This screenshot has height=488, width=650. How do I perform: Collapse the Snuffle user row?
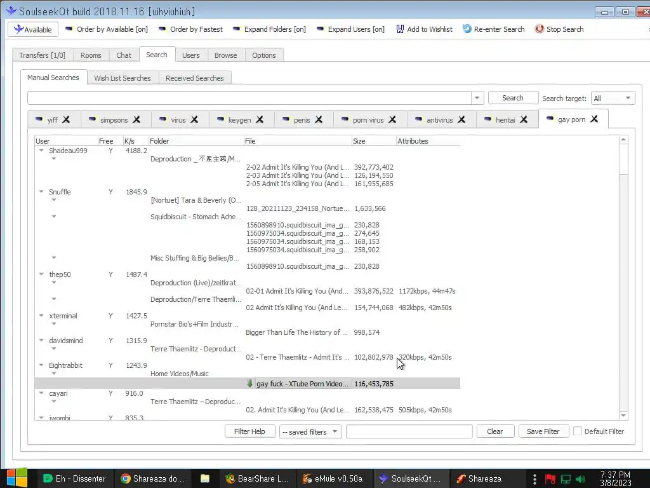coord(41,192)
